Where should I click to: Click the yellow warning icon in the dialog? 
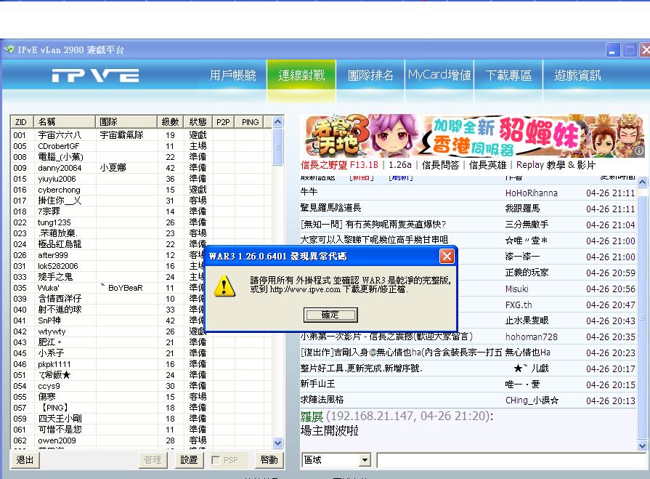point(224,286)
